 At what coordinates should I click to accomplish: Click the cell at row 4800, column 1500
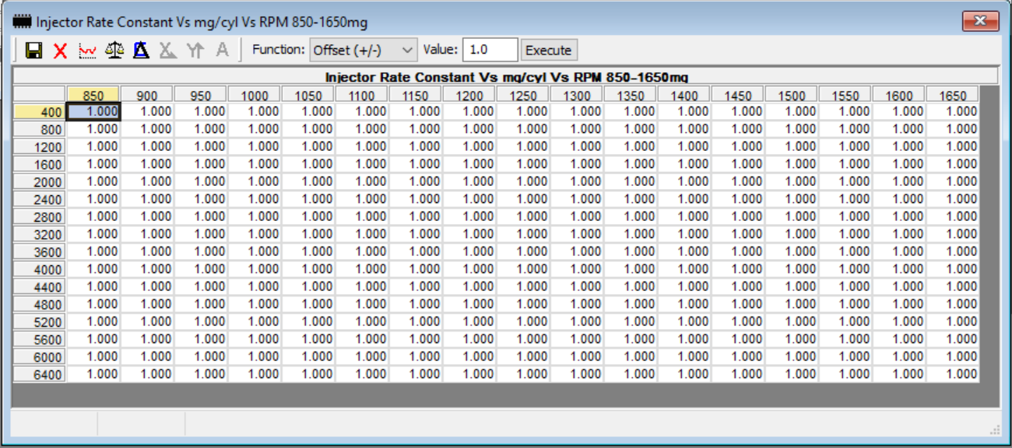(x=791, y=304)
